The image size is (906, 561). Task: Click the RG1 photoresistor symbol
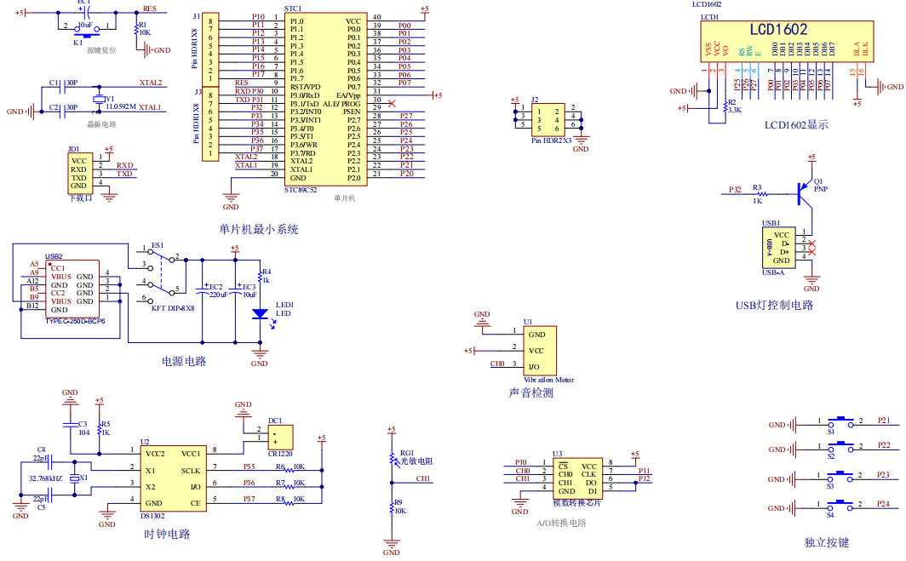392,459
